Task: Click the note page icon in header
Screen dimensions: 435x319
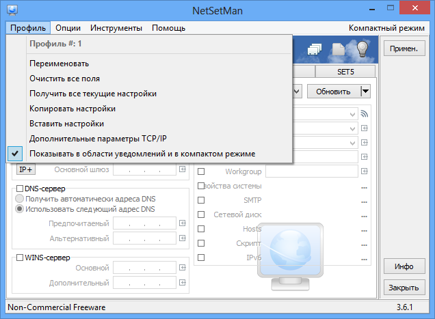Action: tap(338, 49)
